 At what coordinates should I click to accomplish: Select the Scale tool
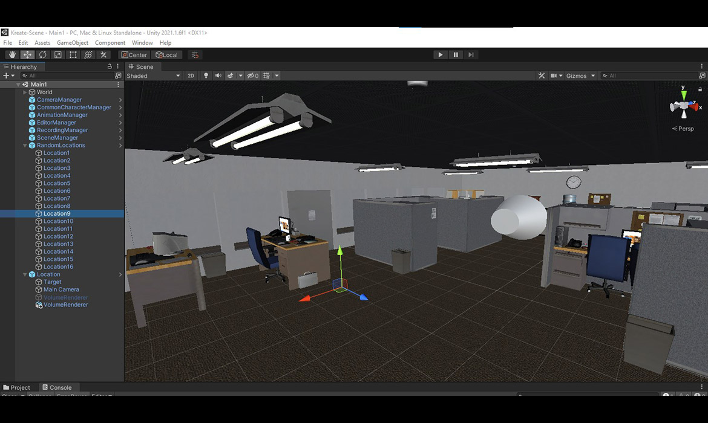click(x=58, y=55)
